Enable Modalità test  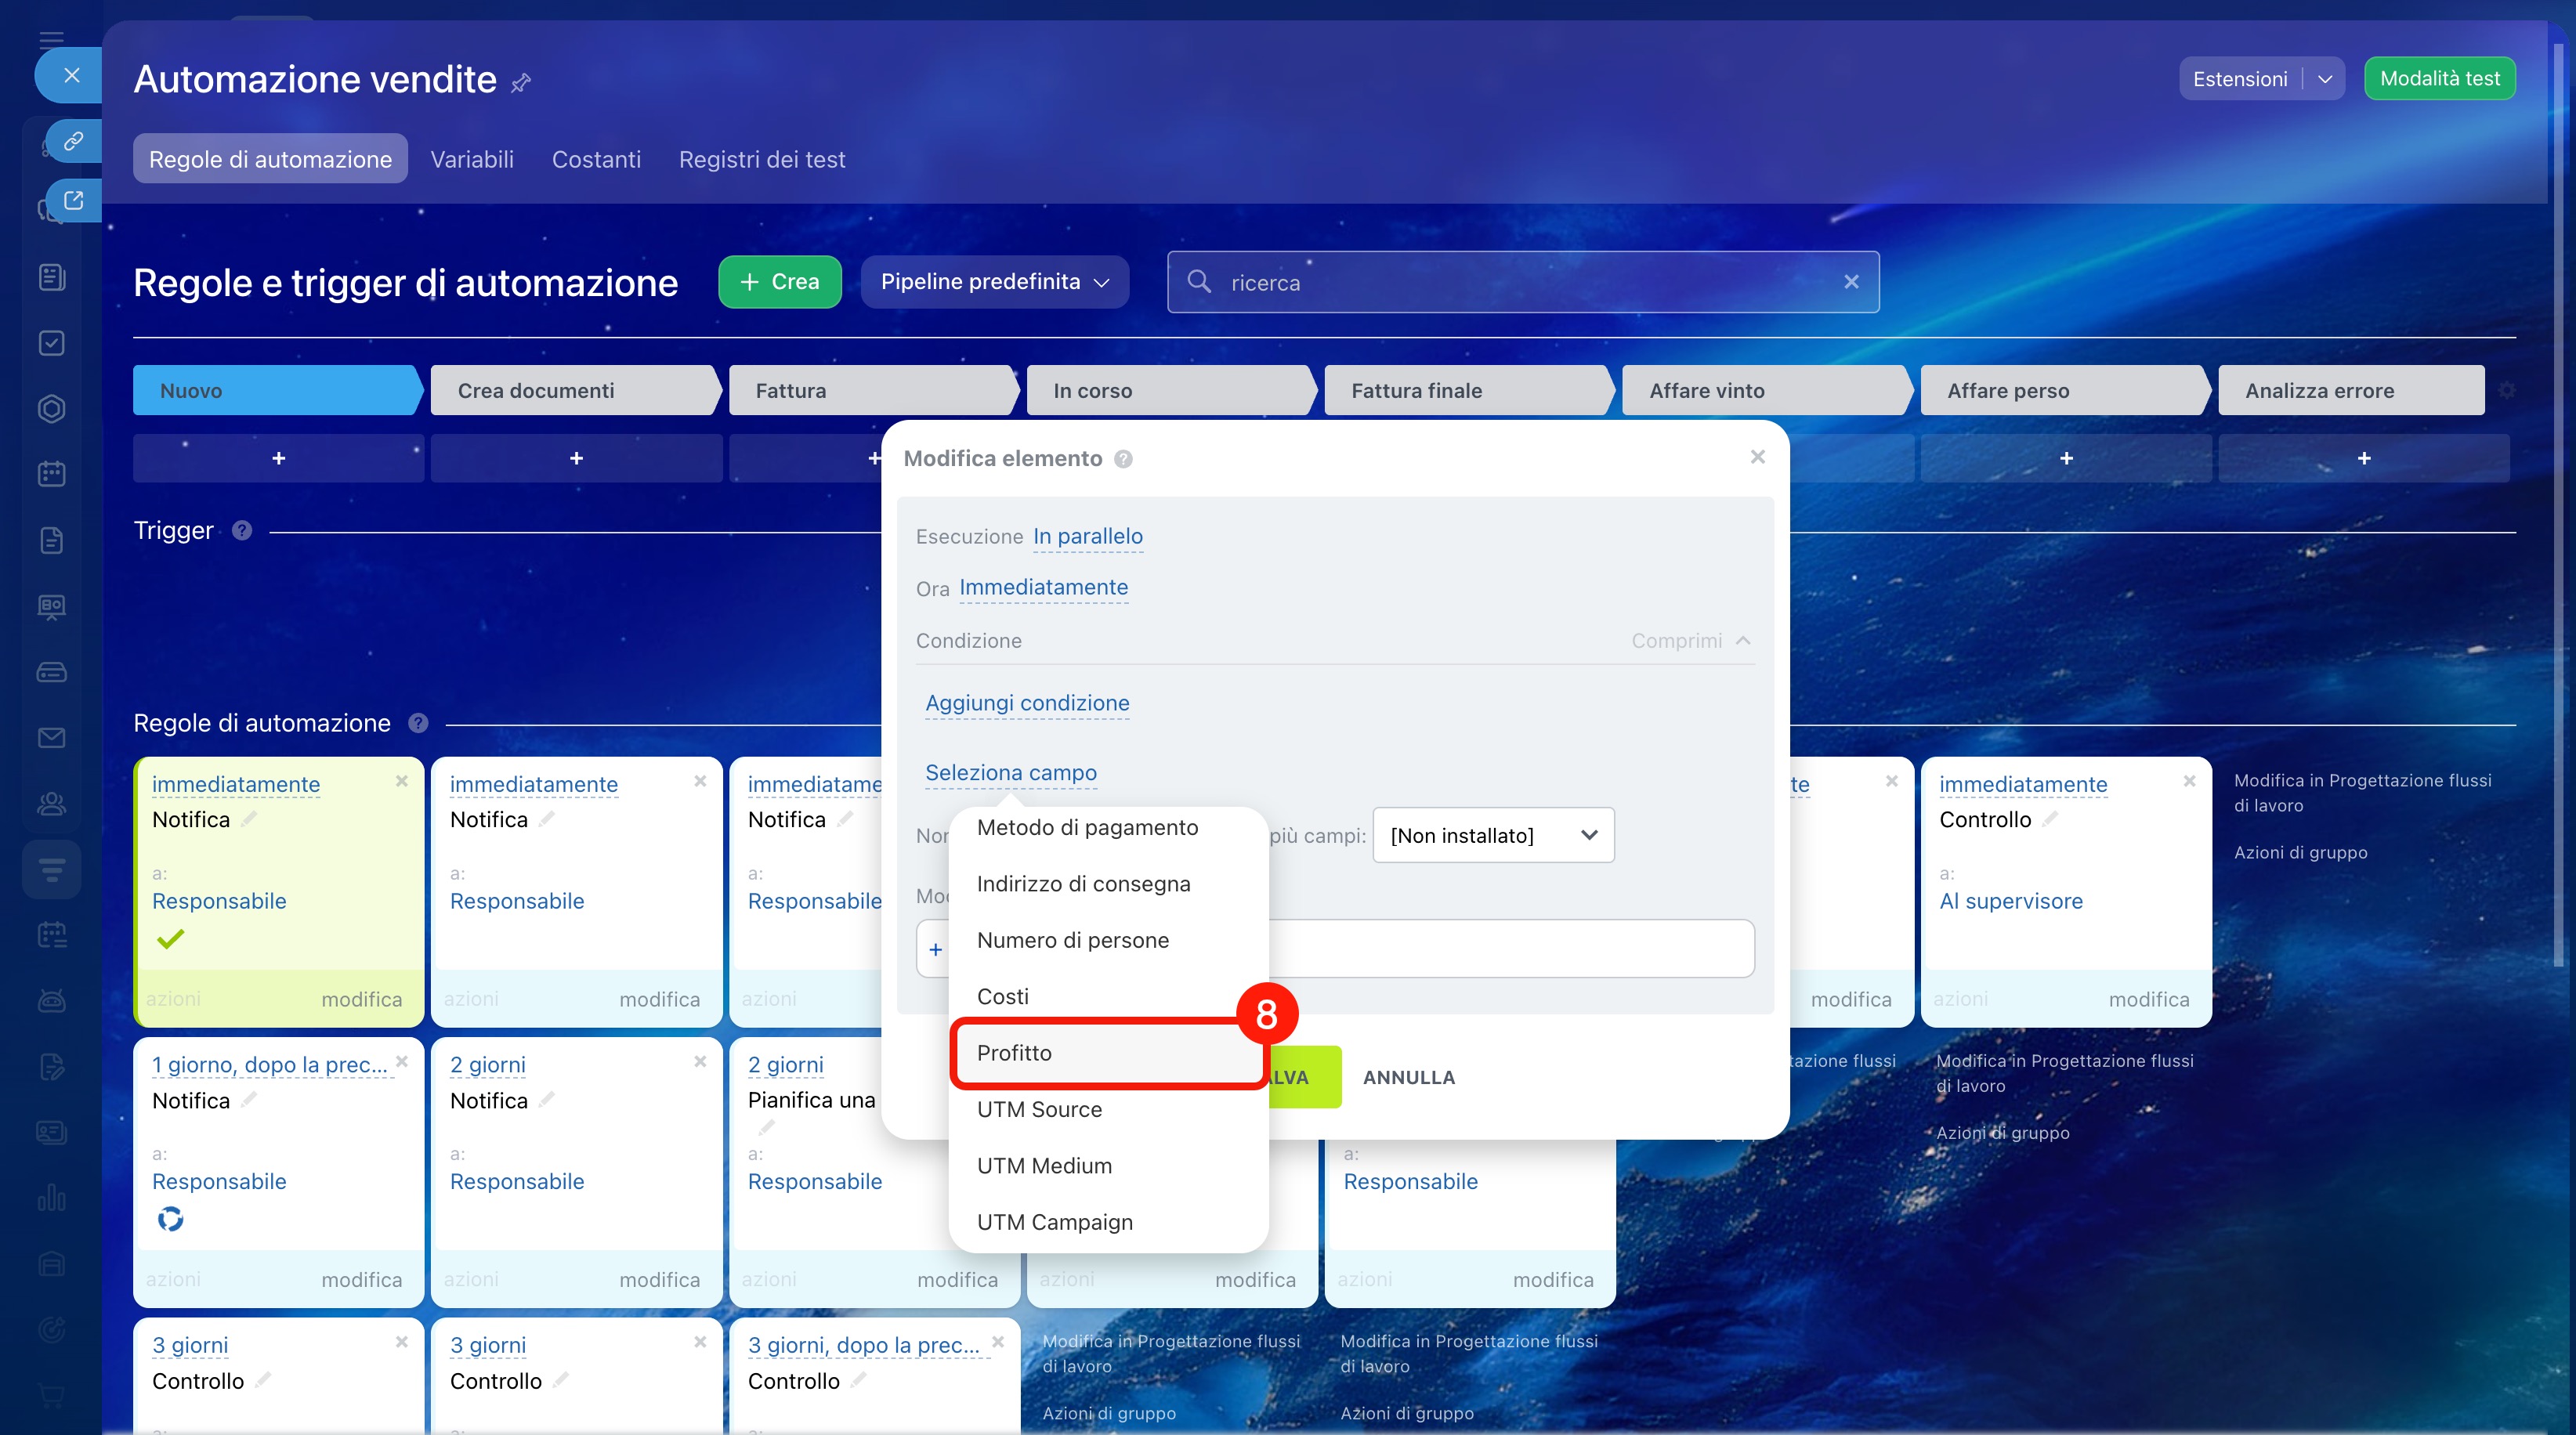(x=2439, y=79)
